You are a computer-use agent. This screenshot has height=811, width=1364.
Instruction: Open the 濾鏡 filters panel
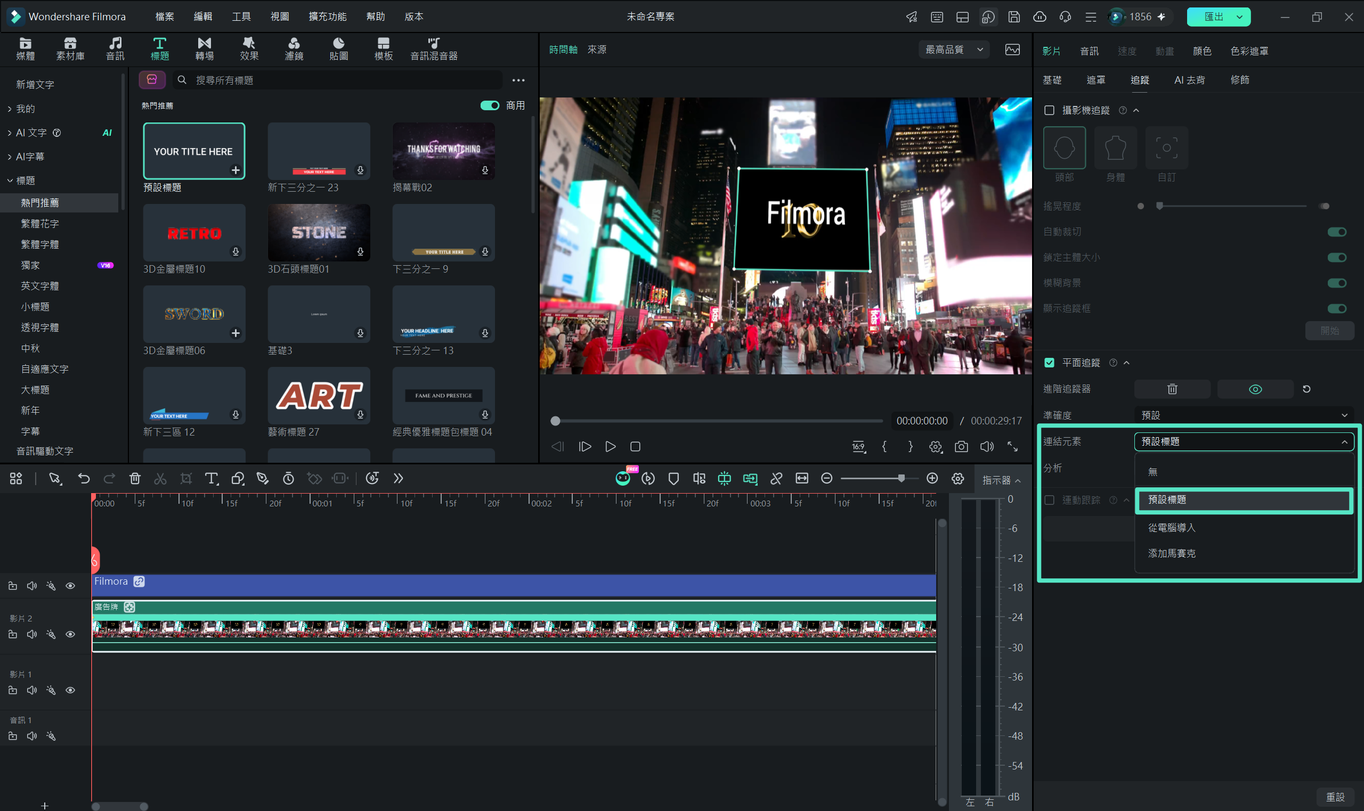294,48
